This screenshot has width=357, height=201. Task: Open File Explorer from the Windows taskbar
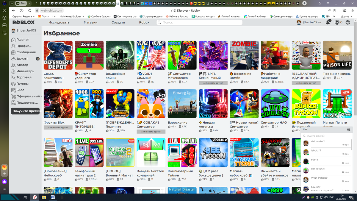click(x=44, y=197)
